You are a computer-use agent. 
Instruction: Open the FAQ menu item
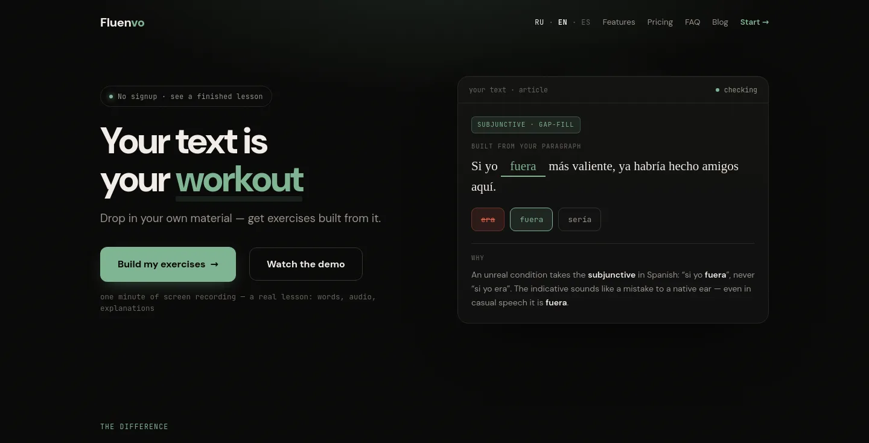tap(692, 22)
